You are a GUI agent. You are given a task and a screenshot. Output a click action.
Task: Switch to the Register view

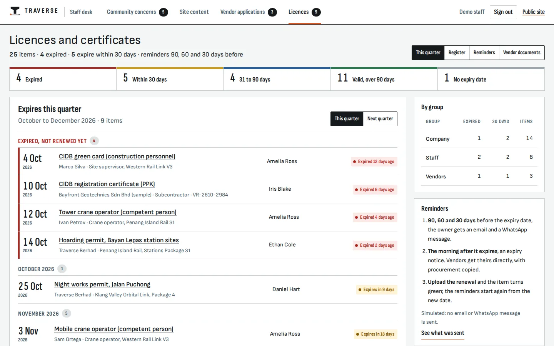(x=457, y=53)
